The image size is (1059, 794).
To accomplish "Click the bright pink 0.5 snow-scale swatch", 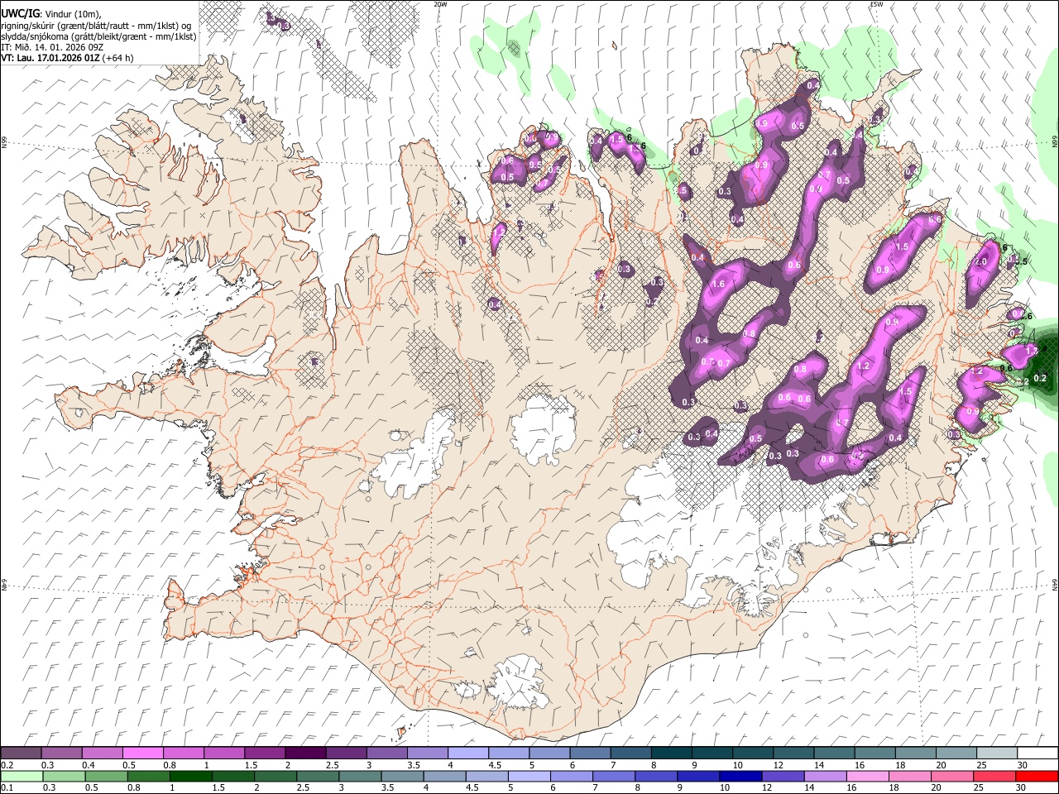I will coord(142,753).
